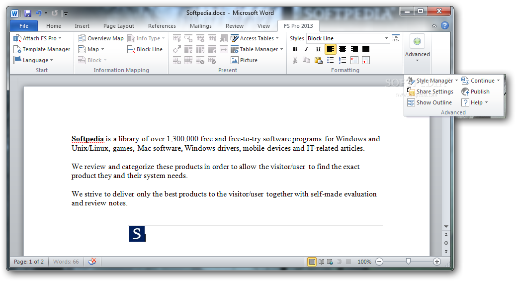Image resolution: width=516 pixels, height=281 pixels.
Task: Expand Style Manager dropdown
Action: 456,81
